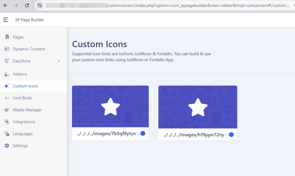295x176 pixels.
Task: Click the EasyStore sidebar icon
Action: click(7, 61)
